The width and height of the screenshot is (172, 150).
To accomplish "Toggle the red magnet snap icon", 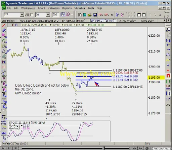I will pos(168,76).
